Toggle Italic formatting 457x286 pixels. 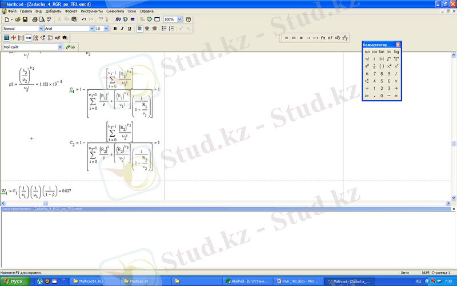(122, 29)
